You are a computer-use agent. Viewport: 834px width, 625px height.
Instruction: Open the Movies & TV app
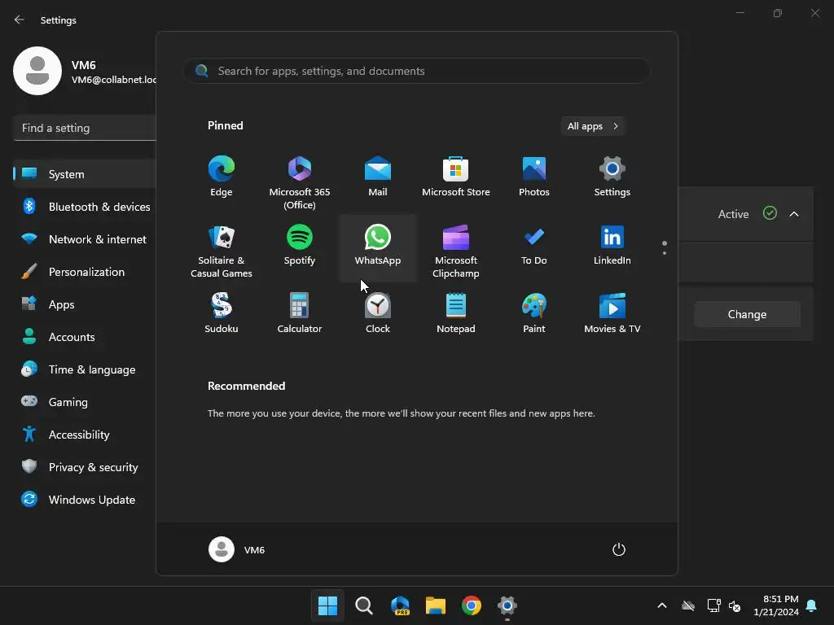coord(612,313)
